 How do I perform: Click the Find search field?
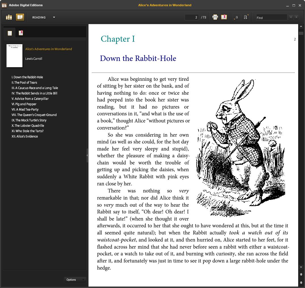point(272,18)
